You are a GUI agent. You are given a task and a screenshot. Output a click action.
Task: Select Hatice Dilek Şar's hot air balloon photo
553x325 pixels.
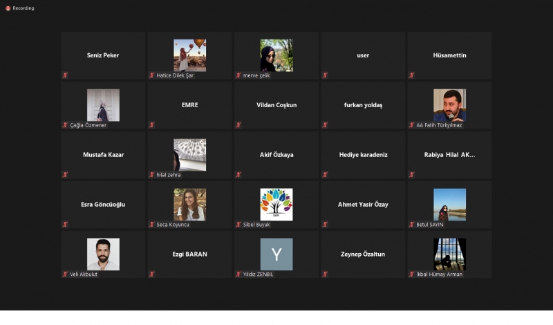click(x=189, y=55)
